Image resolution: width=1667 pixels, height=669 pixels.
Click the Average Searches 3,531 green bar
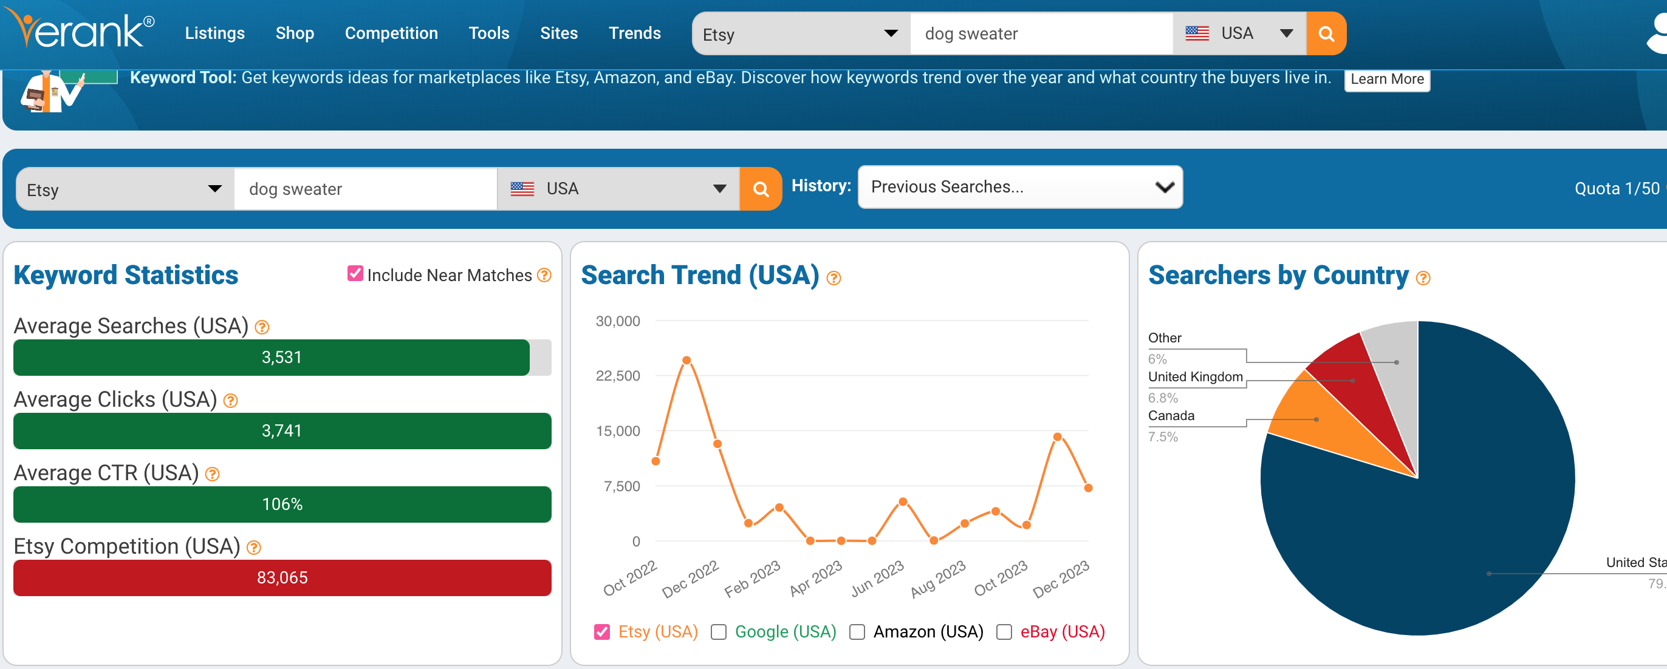pyautogui.click(x=271, y=358)
